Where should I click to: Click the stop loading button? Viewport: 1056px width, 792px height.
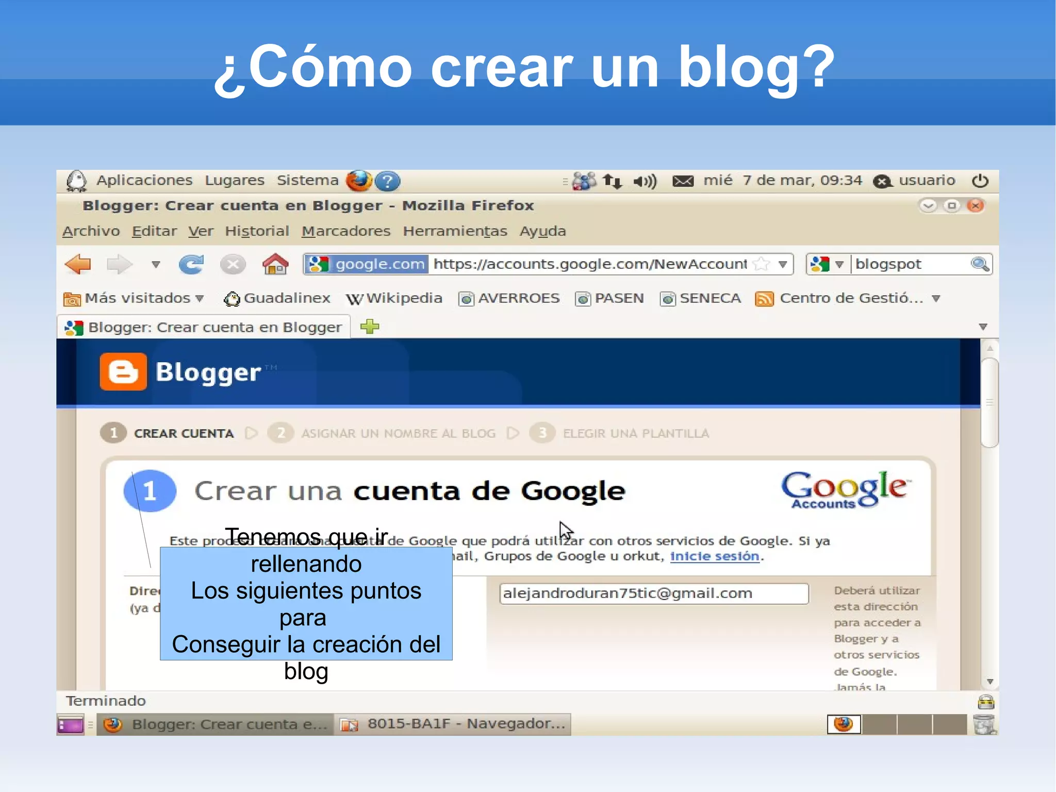click(x=233, y=265)
